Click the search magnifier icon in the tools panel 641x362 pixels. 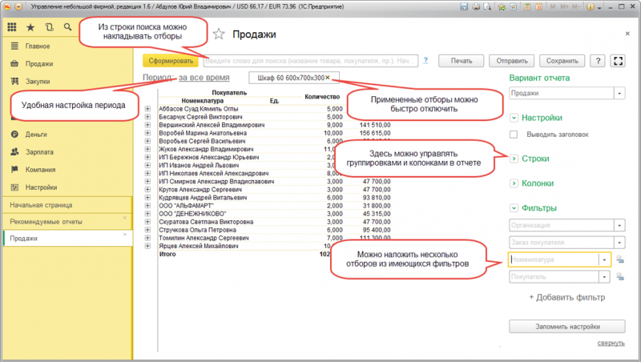pos(67,27)
